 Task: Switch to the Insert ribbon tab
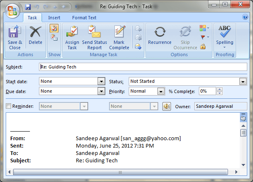54,18
